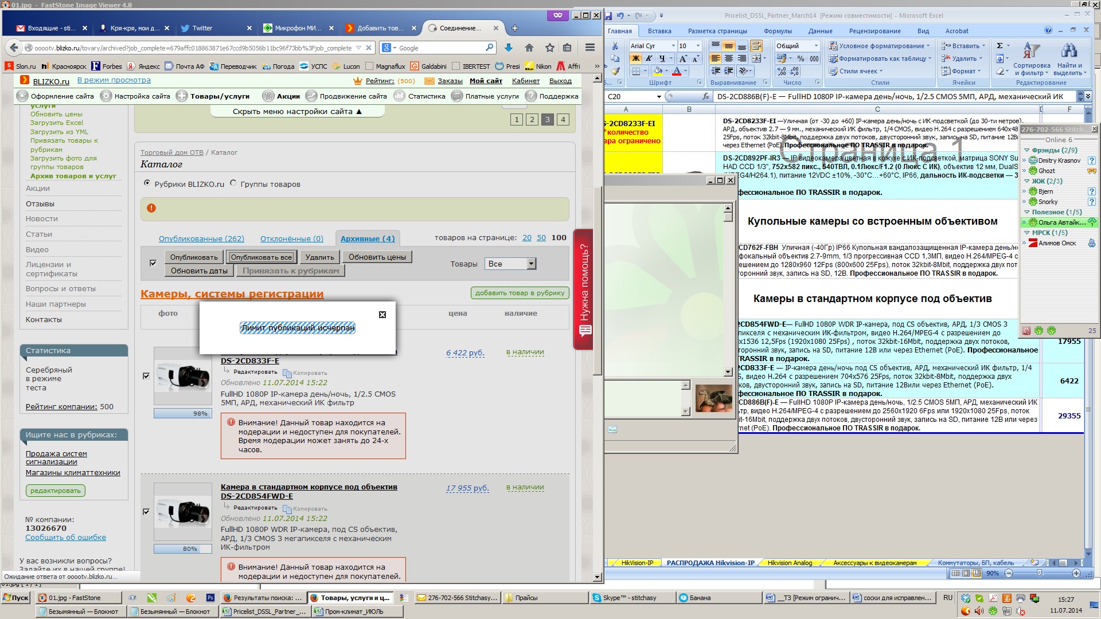Screen dimensions: 1101x619
Task: Select Рубрики BLIZKO.ru radio button
Action: pyautogui.click(x=147, y=183)
